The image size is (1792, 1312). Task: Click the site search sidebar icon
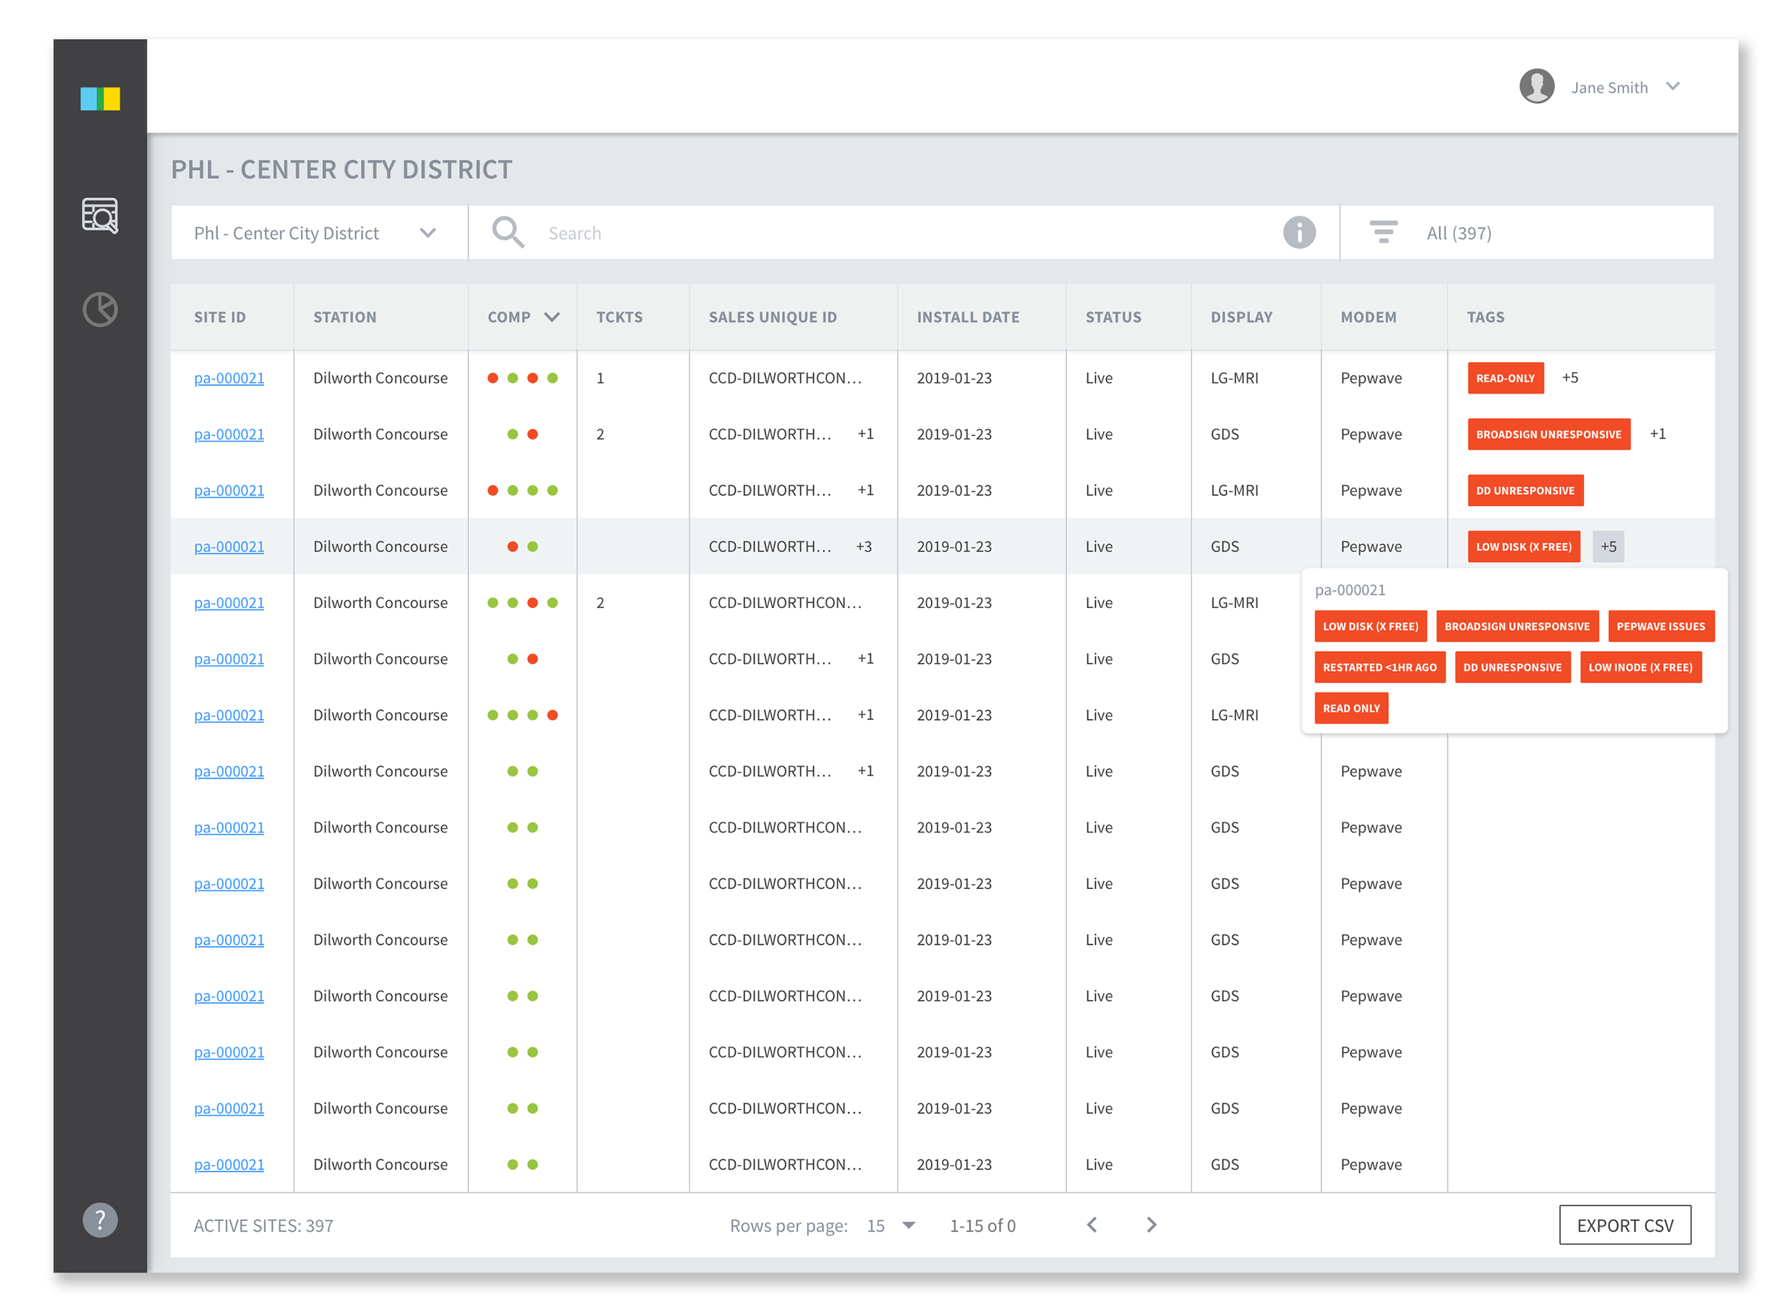(100, 215)
